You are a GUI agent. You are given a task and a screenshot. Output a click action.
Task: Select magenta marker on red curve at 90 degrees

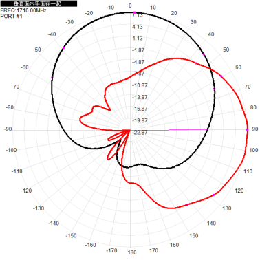coord(248,130)
